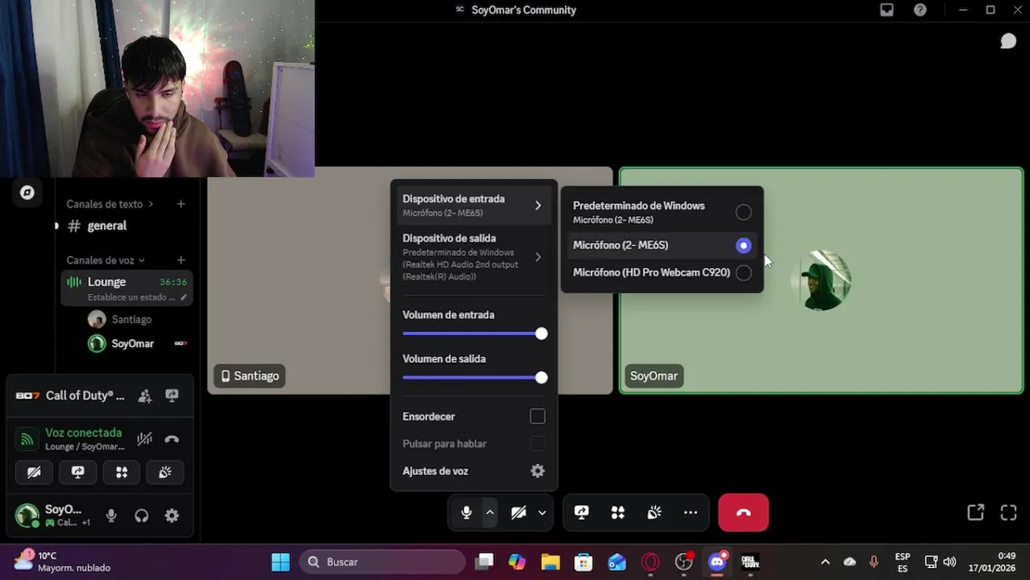Open activities from the call controls bar
The image size is (1030, 580).
618,512
